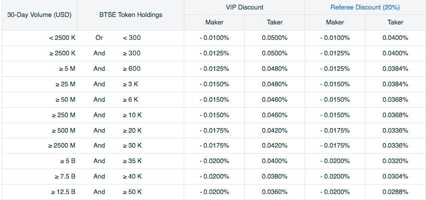Image resolution: width=426 pixels, height=200 pixels.
Task: Click the Or condition in first row
Action: [99, 38]
